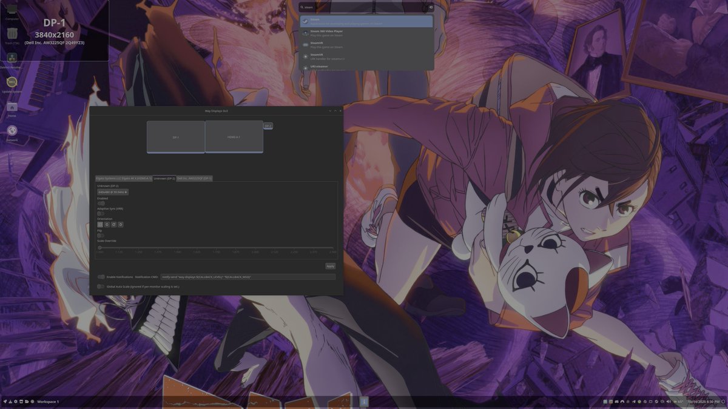728x409 pixels.
Task: Launch the DaVinci Resolve desktop shortcut
Action: tap(12, 61)
